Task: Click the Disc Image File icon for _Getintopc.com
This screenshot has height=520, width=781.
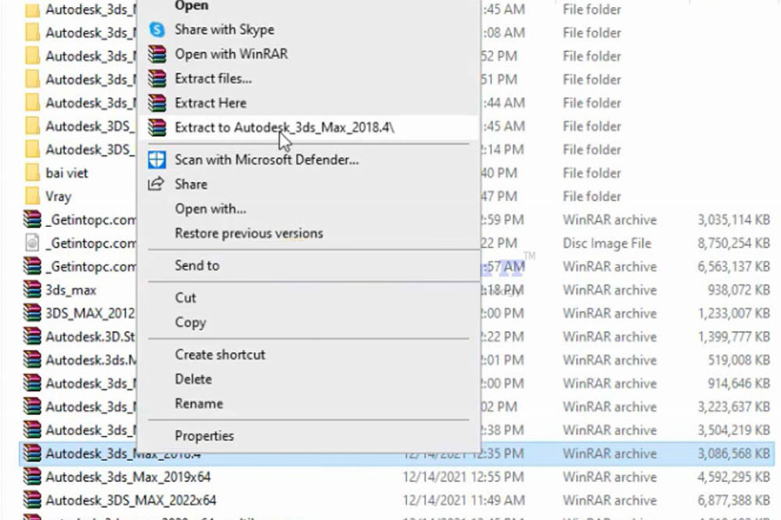Action: point(32,244)
